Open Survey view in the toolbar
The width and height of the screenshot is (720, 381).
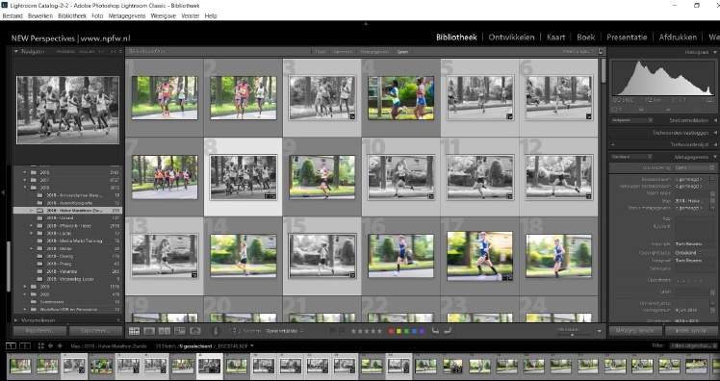180,331
